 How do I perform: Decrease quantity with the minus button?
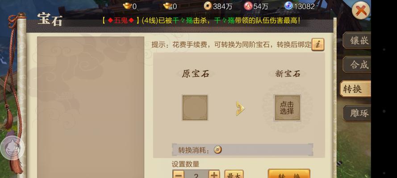tap(178, 174)
